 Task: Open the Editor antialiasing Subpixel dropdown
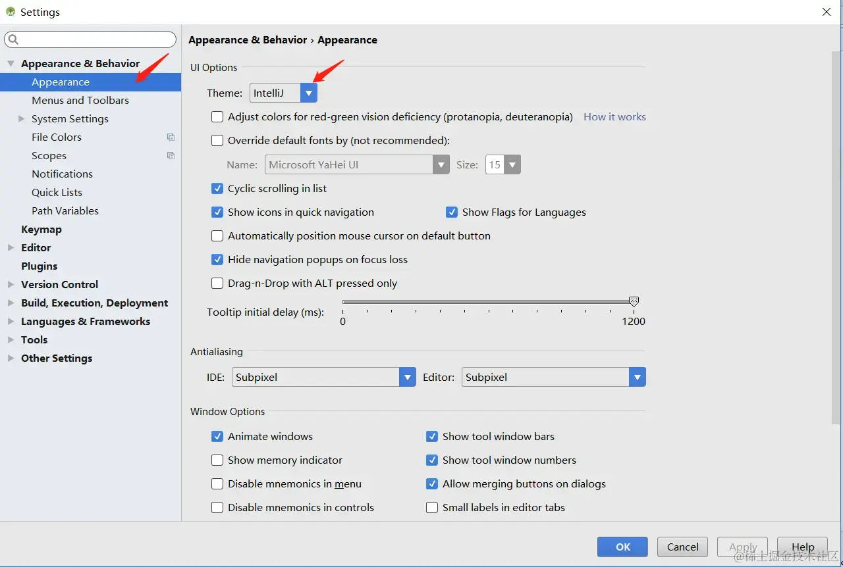click(x=554, y=377)
